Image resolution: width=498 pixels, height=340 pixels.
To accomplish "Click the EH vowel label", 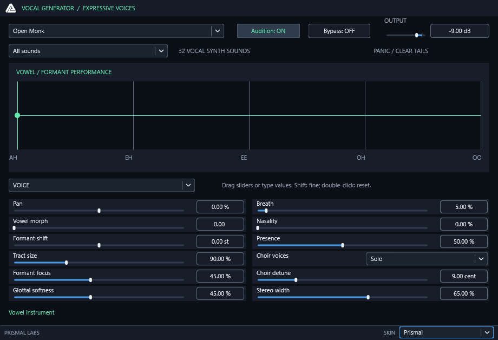I will (x=129, y=158).
